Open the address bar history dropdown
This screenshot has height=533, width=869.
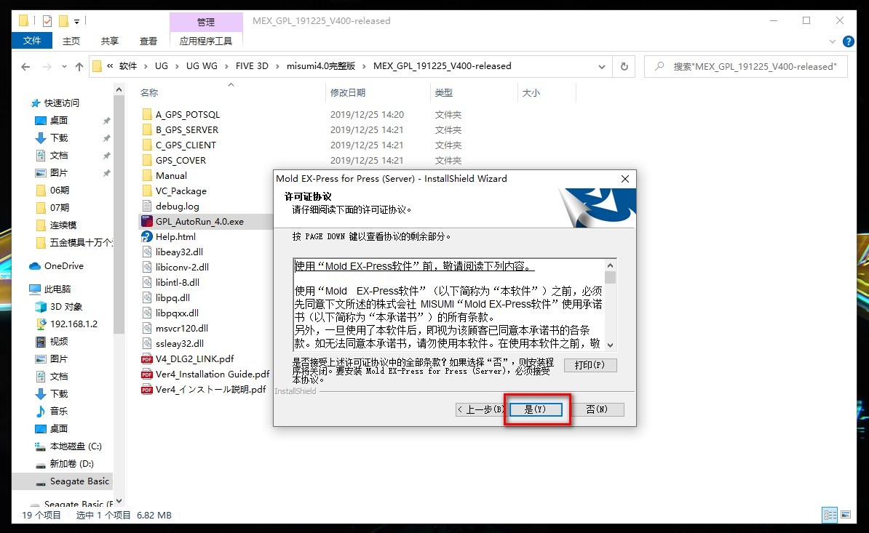tap(602, 66)
